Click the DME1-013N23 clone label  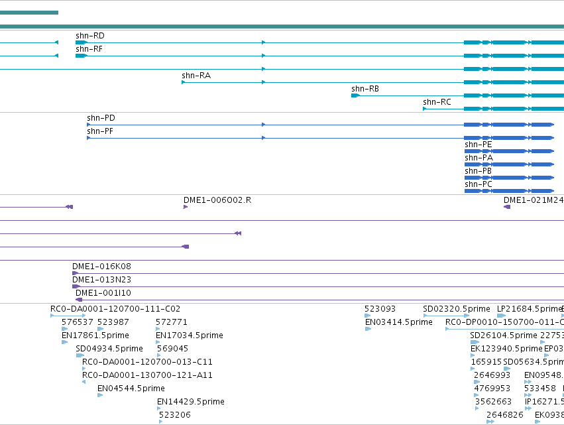101,280
